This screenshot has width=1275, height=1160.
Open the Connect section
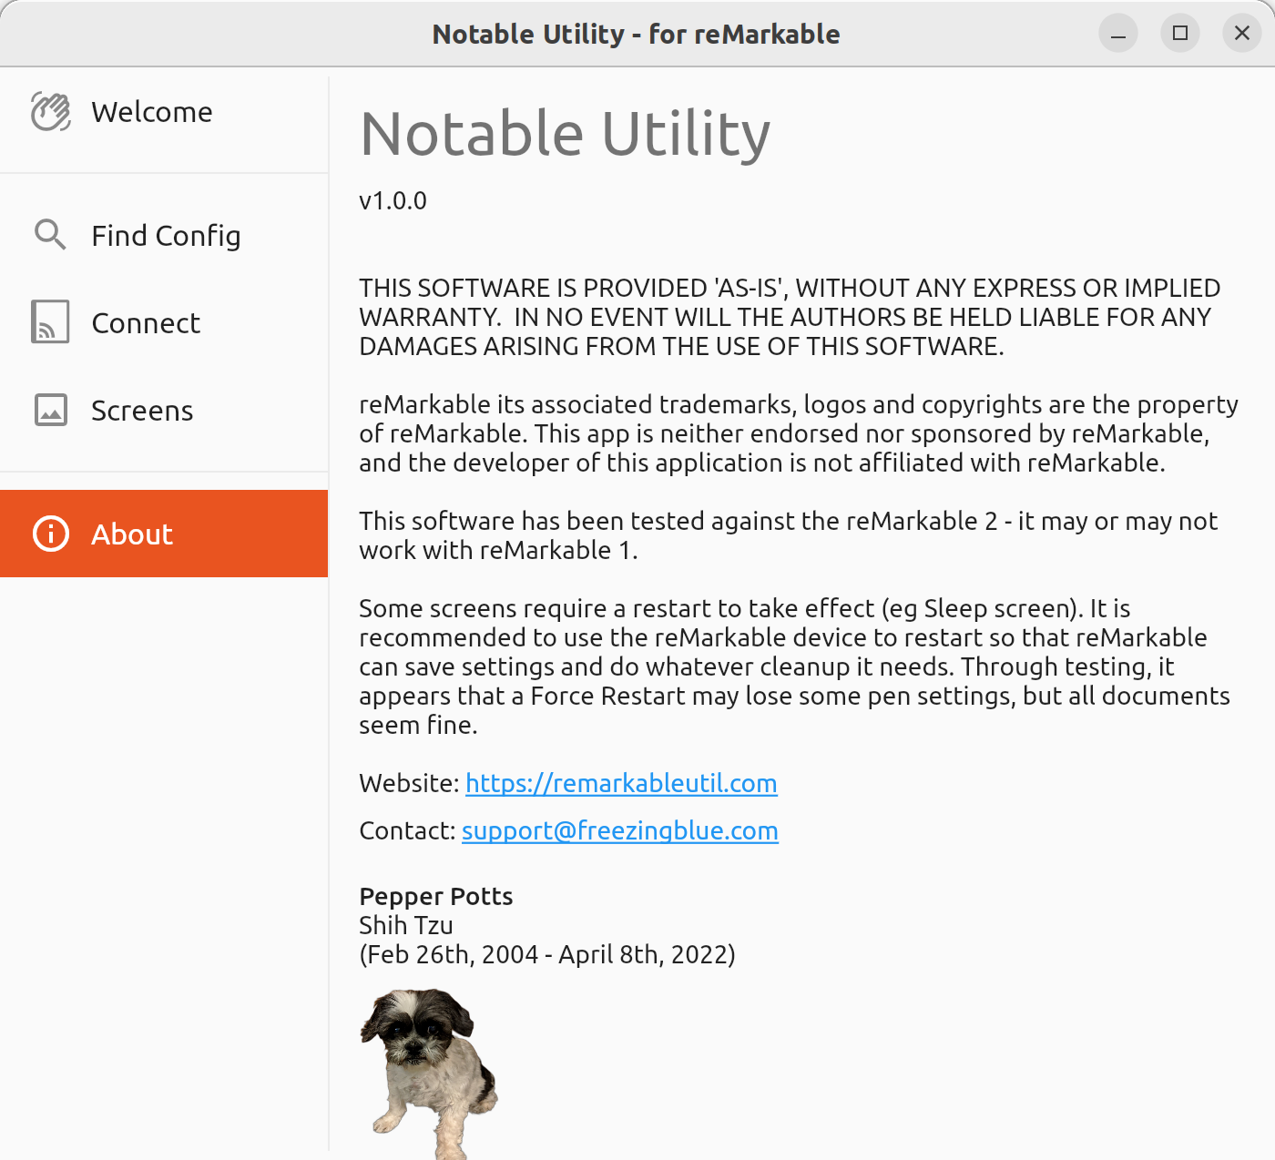point(145,321)
